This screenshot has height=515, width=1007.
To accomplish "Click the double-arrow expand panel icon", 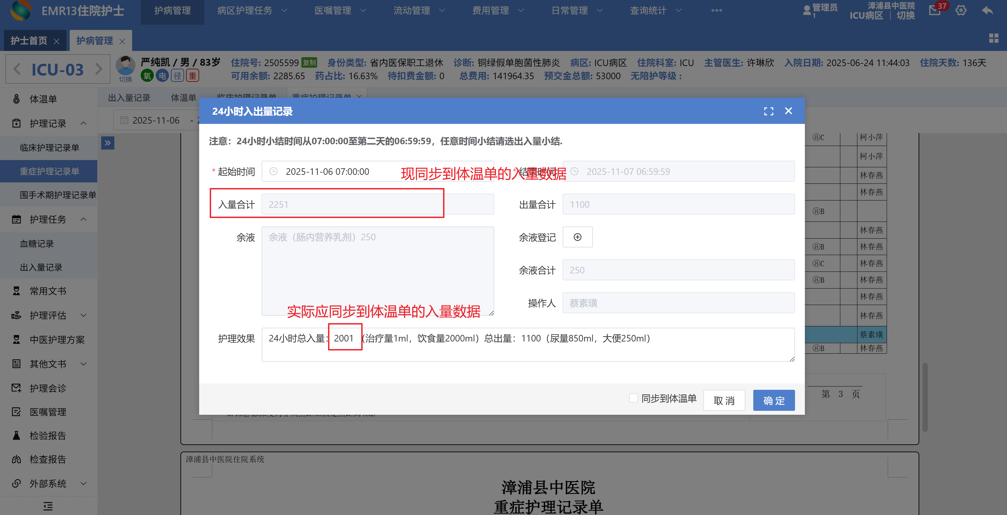I will (107, 143).
